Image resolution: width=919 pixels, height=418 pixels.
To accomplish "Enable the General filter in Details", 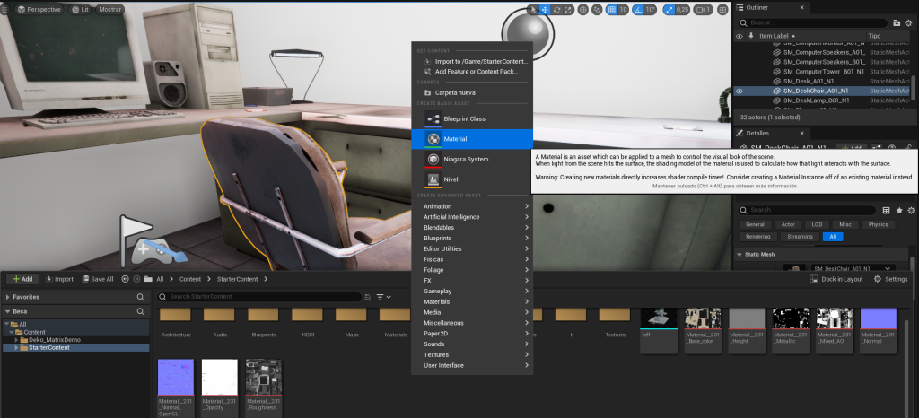I will click(x=755, y=225).
